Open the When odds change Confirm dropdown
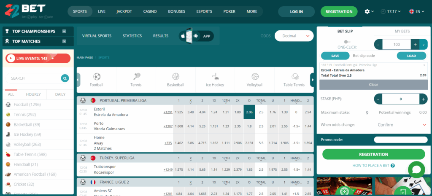This screenshot has height=196, width=432. (x=402, y=125)
